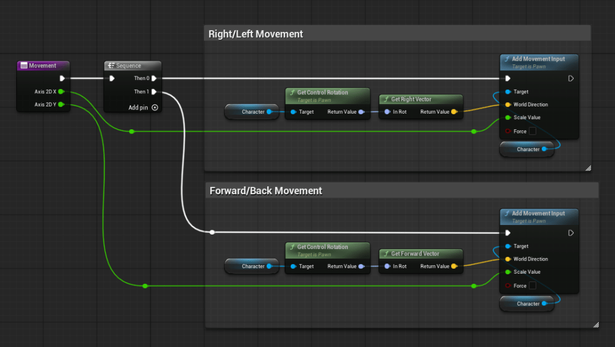This screenshot has width=615, height=347.
Task: Select the Character variable node feeding the upper Get Control Rotation
Action: tap(252, 112)
